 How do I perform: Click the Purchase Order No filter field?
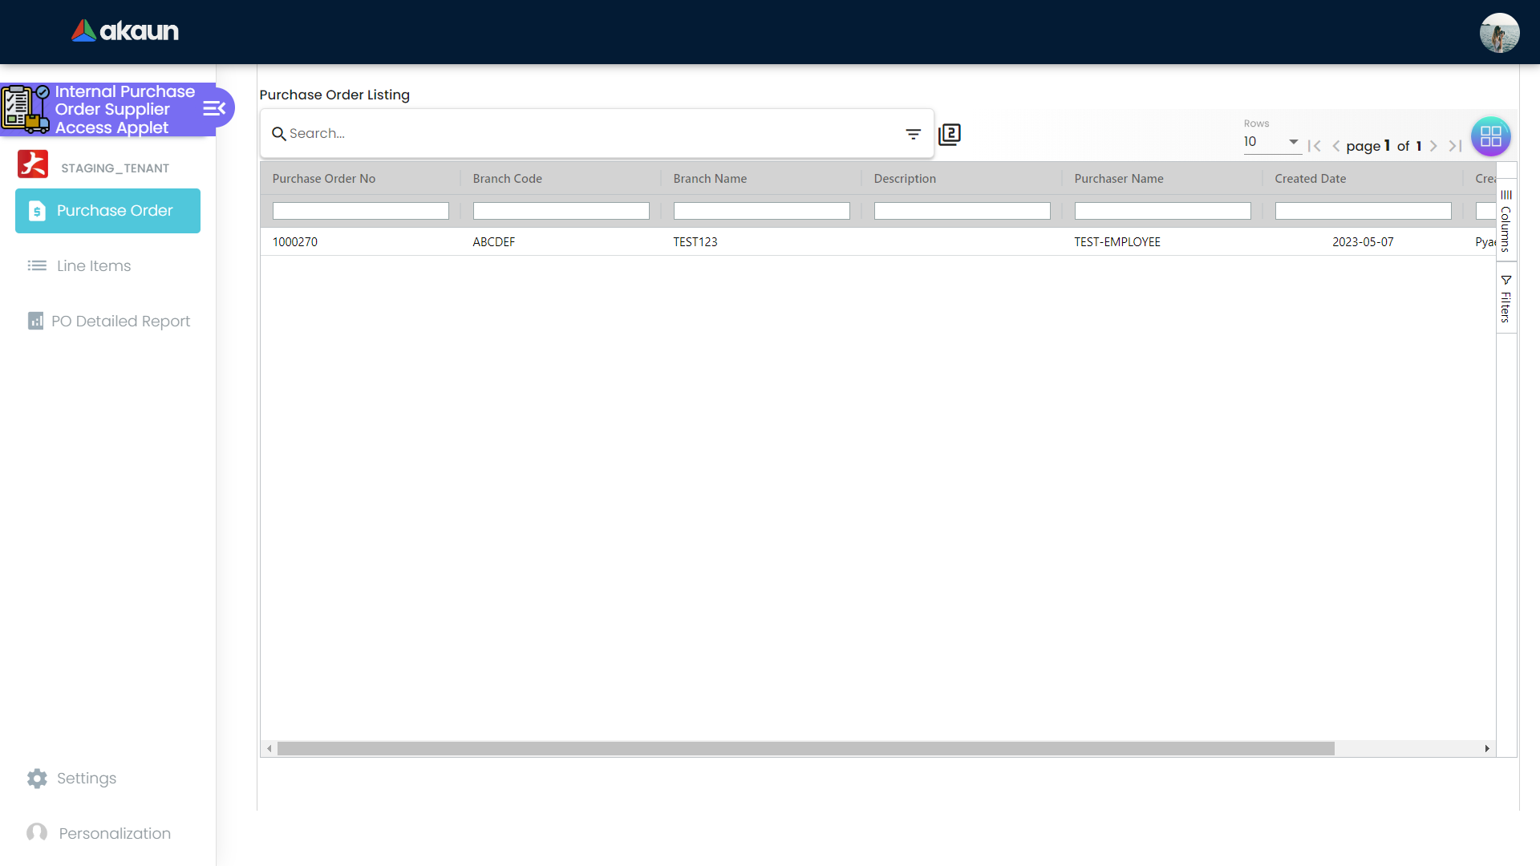coord(360,211)
